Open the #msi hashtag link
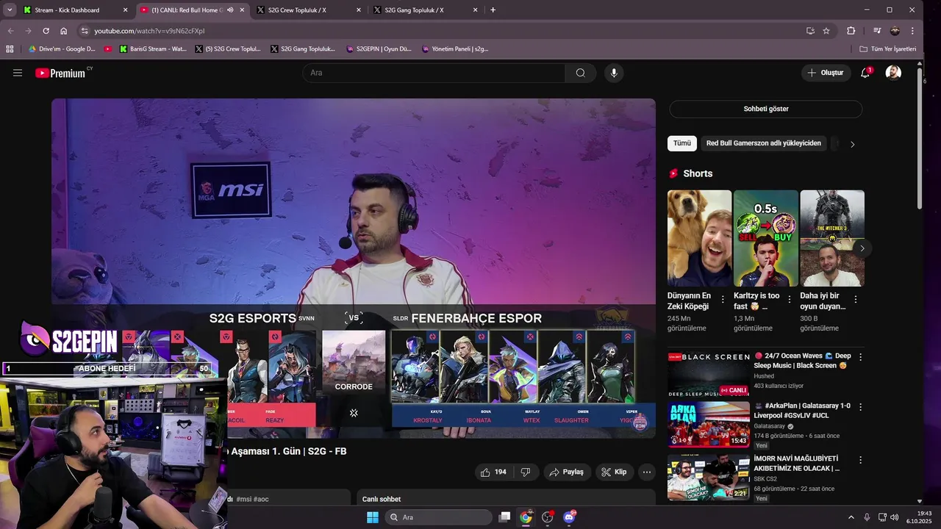The width and height of the screenshot is (941, 529). click(243, 499)
